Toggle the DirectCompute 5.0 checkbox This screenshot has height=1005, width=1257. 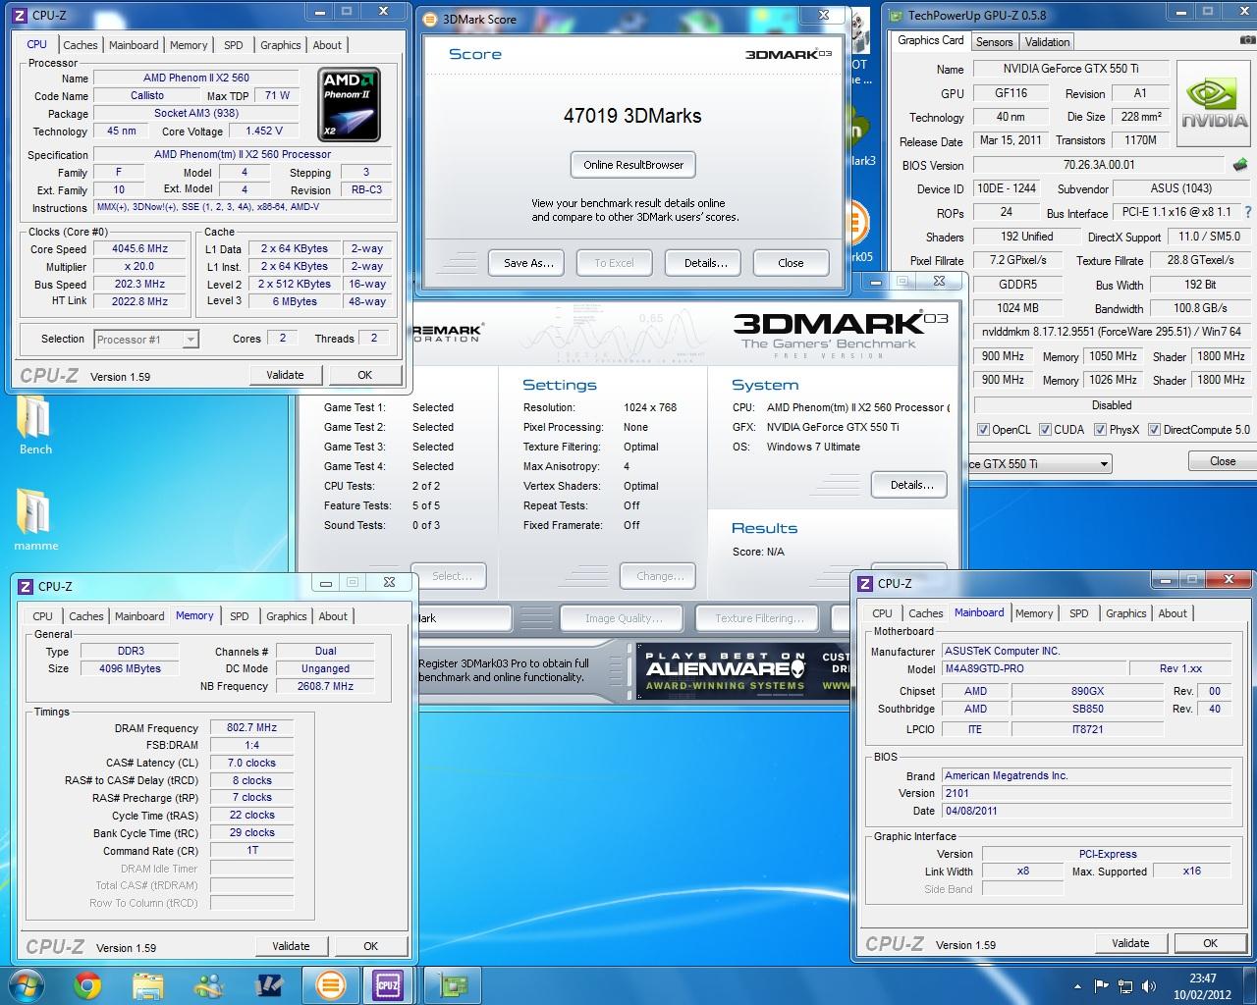coord(1154,430)
